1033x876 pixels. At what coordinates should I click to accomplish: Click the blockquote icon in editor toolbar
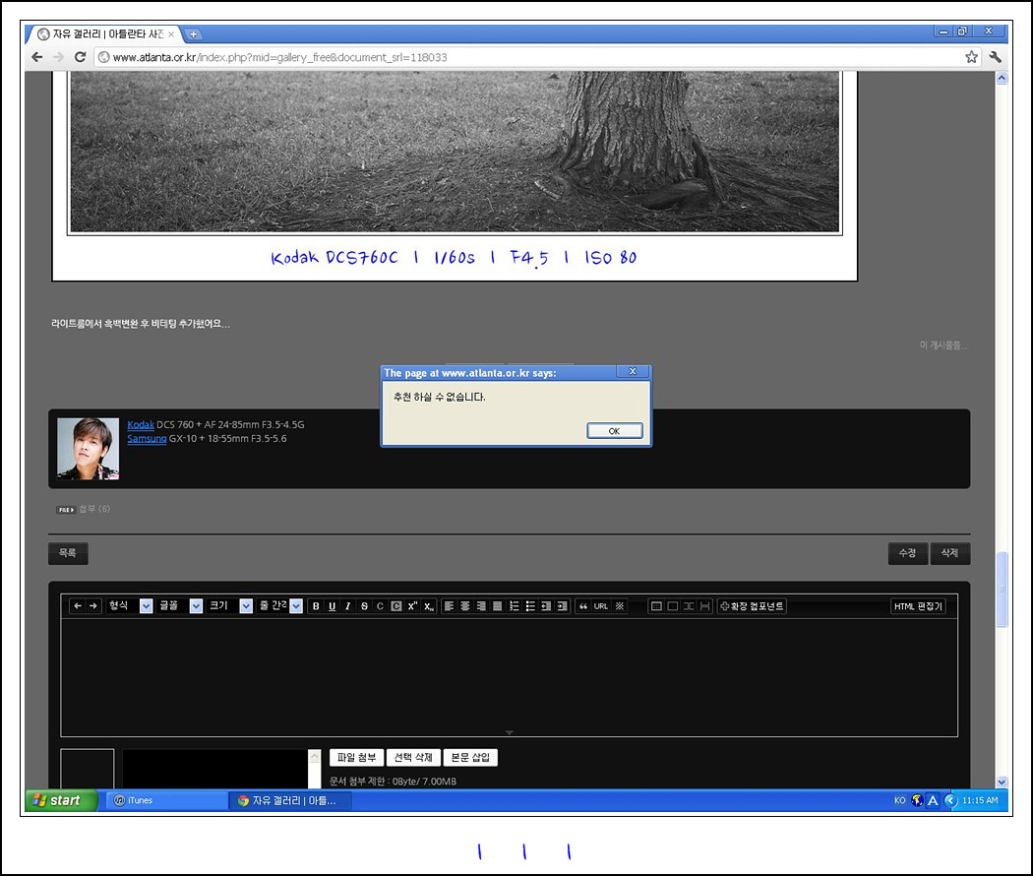click(582, 606)
